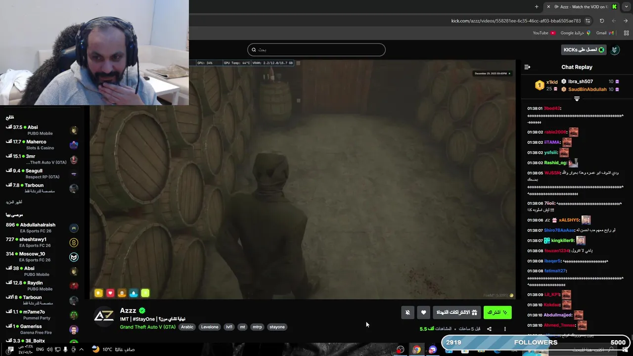Open m7ame7o Pummel Party channel
Image resolution: width=633 pixels, height=356 pixels.
click(x=42, y=315)
